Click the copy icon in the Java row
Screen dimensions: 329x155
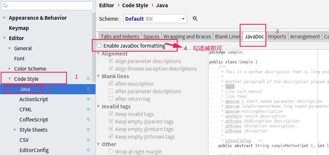click(x=88, y=89)
